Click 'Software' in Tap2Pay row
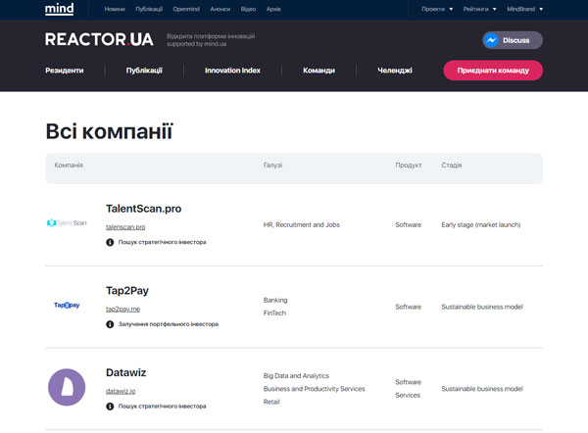This screenshot has height=433, width=588. point(408,307)
